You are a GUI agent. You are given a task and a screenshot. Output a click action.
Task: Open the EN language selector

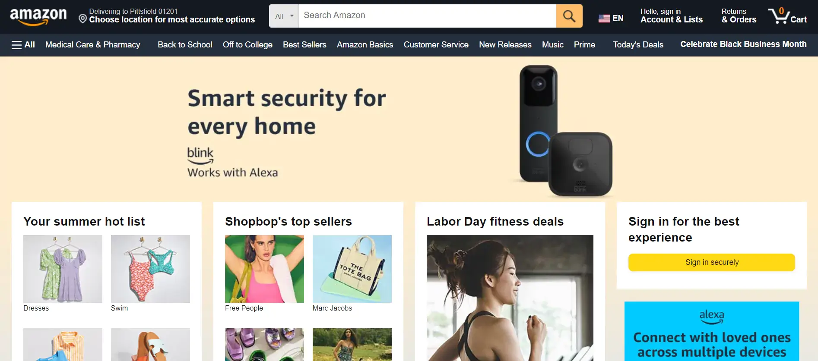click(611, 18)
